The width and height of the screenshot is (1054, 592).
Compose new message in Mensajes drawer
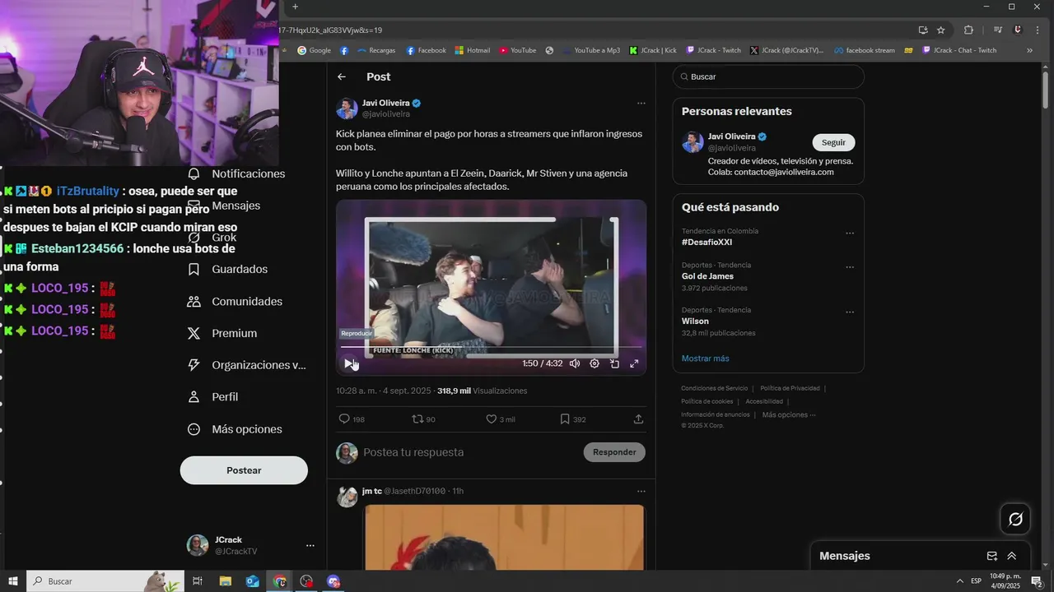click(992, 556)
